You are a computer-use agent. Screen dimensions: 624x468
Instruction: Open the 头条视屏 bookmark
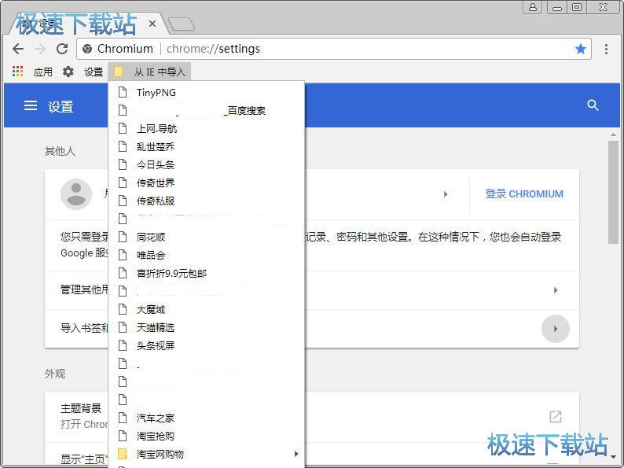[206, 345]
